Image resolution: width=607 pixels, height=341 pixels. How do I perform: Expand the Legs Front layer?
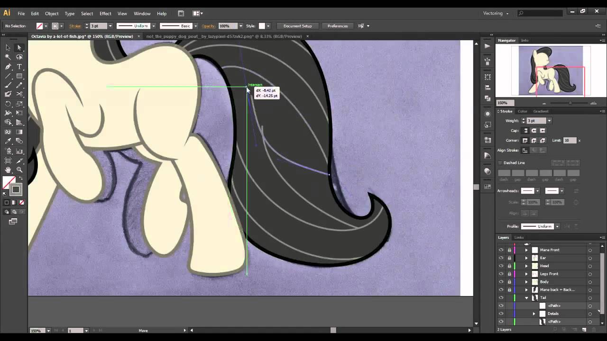click(x=526, y=274)
